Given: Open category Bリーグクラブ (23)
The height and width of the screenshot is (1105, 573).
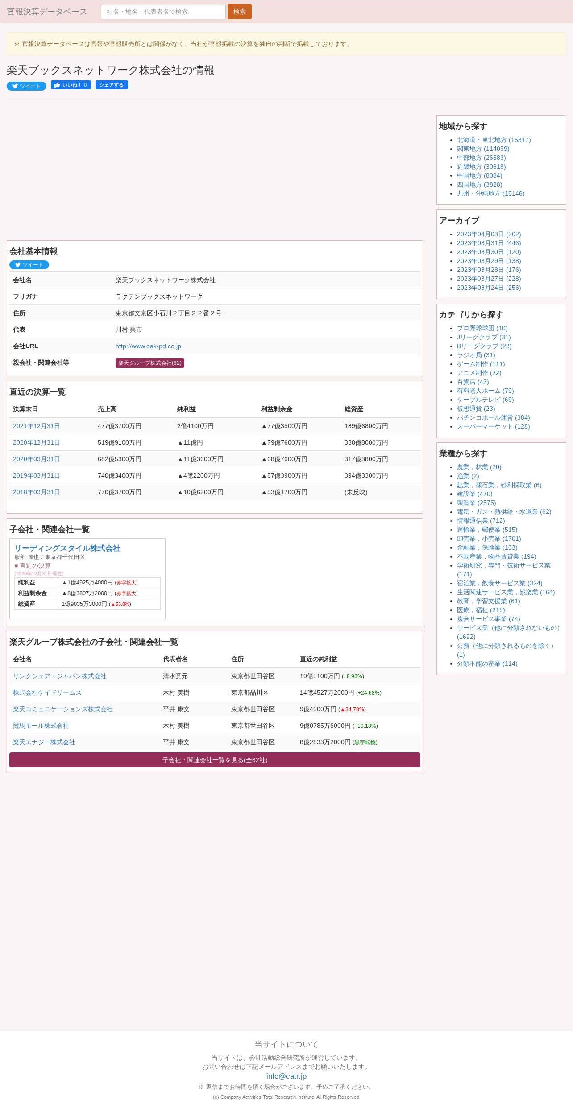Looking at the screenshot, I should [484, 346].
